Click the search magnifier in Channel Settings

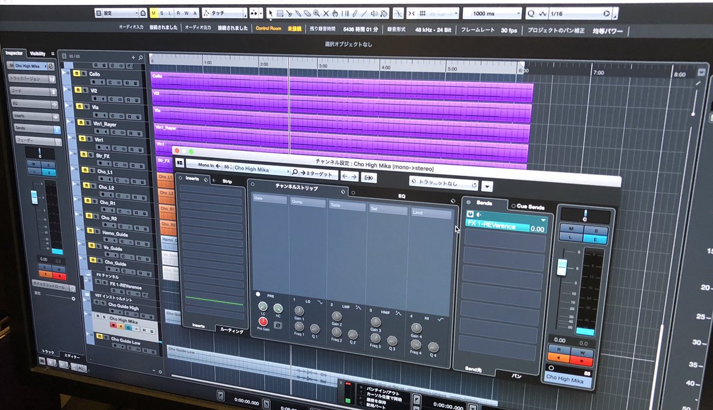click(295, 173)
